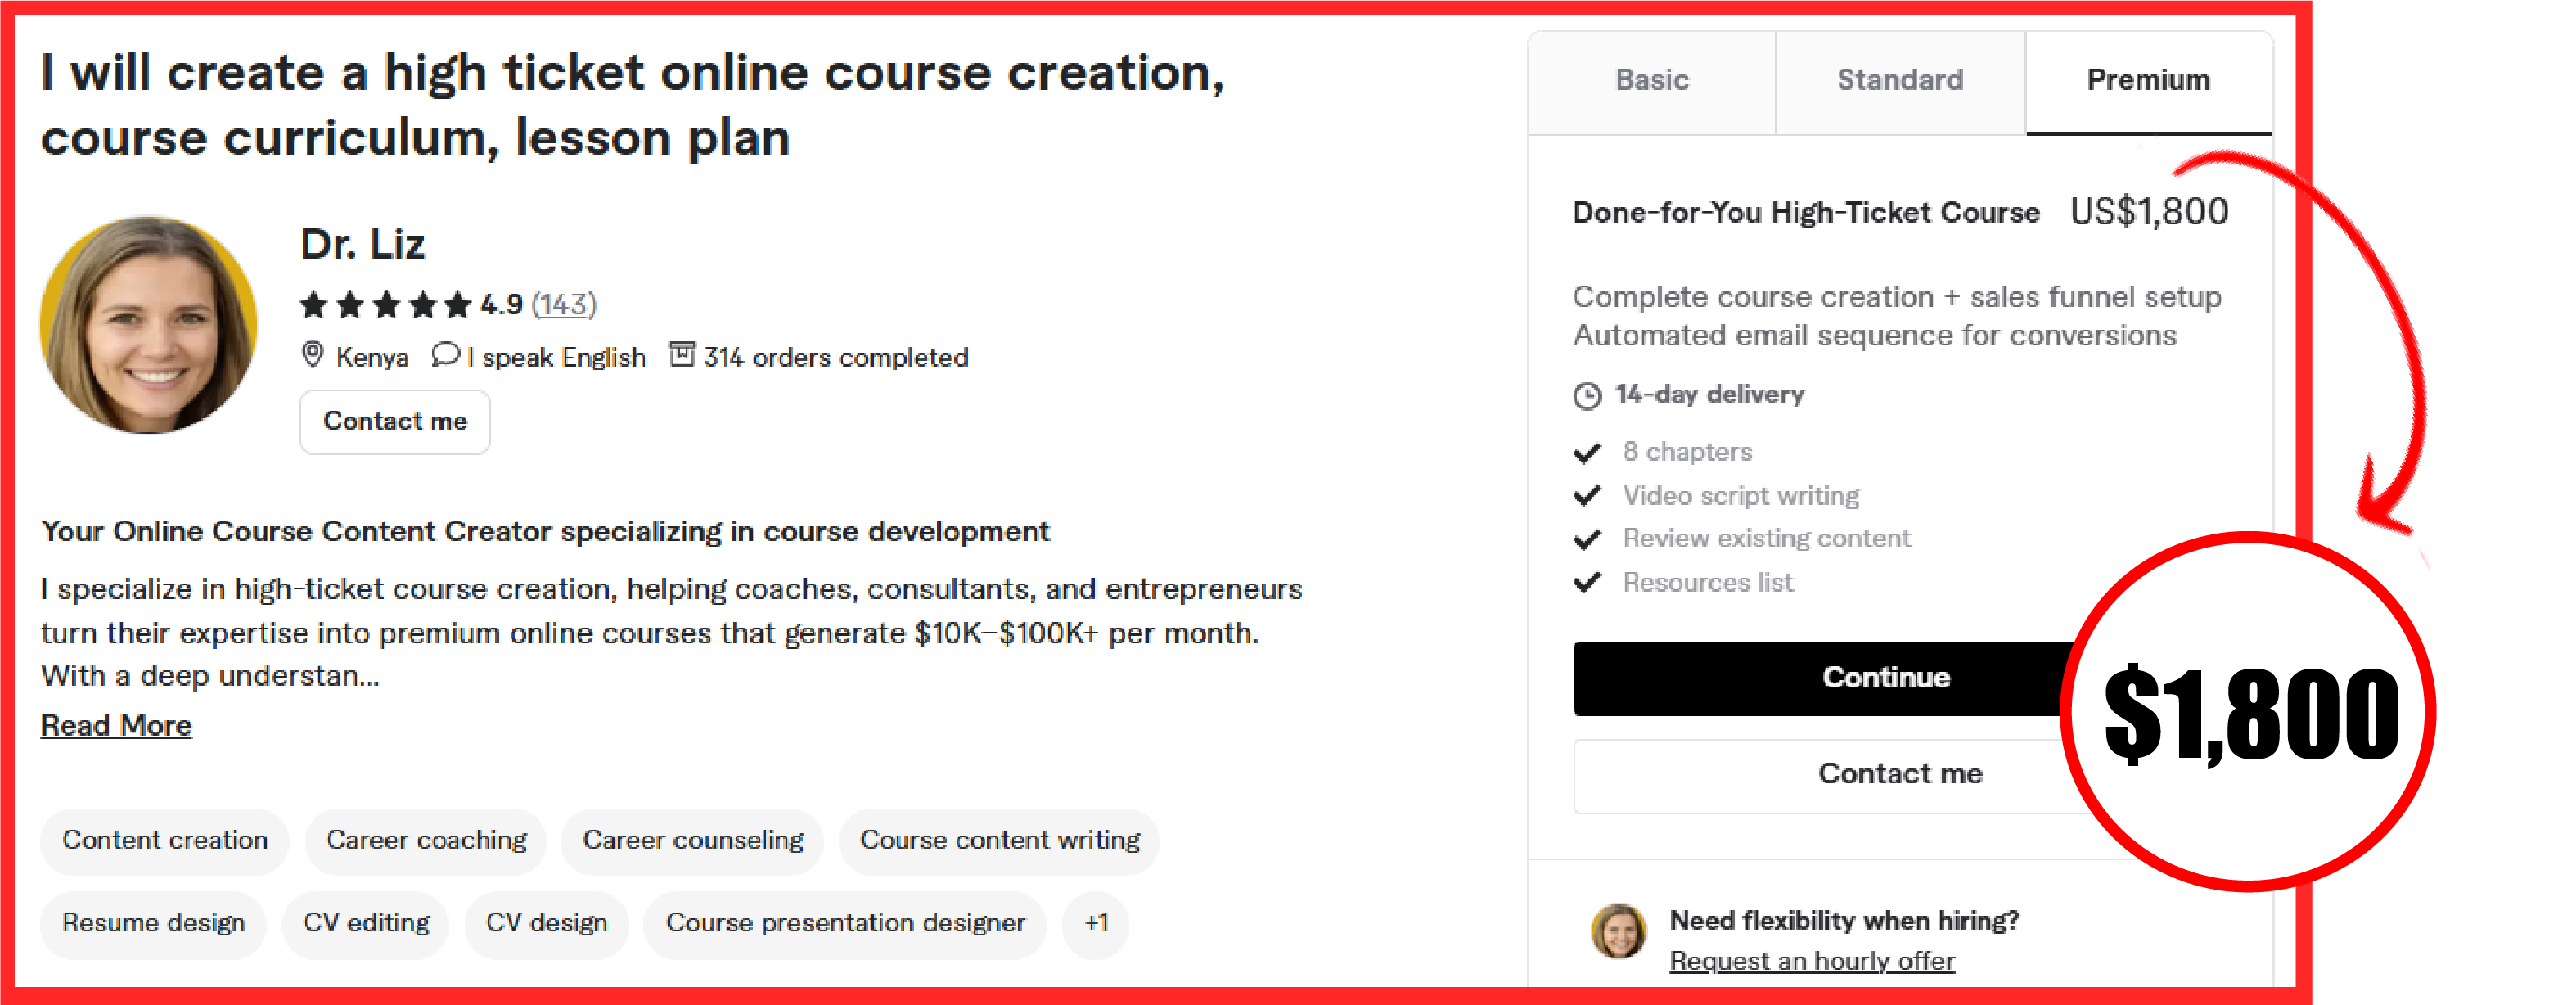Viewport: 2576px width, 1005px height.
Task: Click Contact me under Dr. Liz's name
Action: pos(395,422)
